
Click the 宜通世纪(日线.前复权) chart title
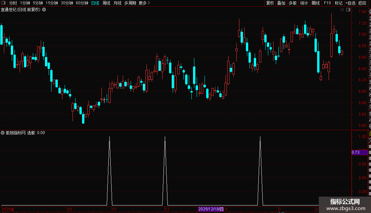pyautogui.click(x=21, y=10)
